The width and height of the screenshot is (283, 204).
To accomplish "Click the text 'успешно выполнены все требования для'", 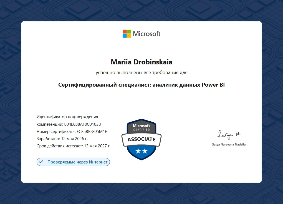I will click(141, 72).
